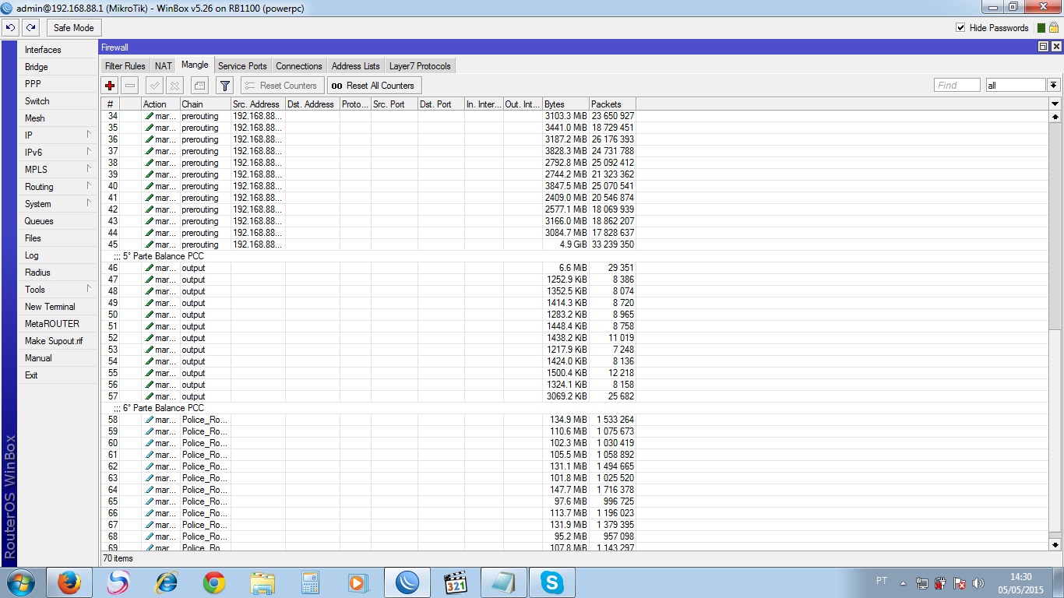The width and height of the screenshot is (1064, 598).
Task: Open Queues from the sidebar menu
Action: click(59, 221)
